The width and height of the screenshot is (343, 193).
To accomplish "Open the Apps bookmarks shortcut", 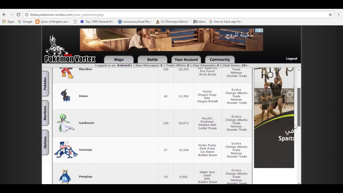I will point(8,22).
